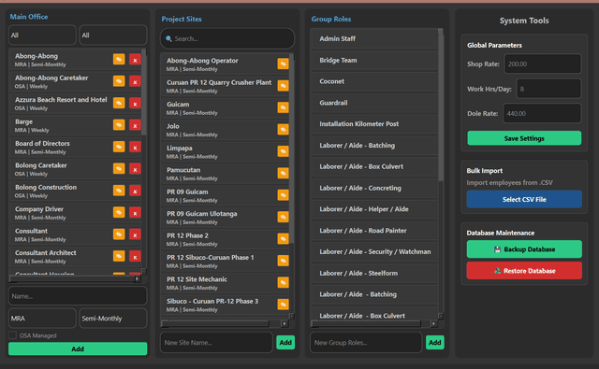Select the Coconet group role
This screenshot has height=369, width=599.
374,81
